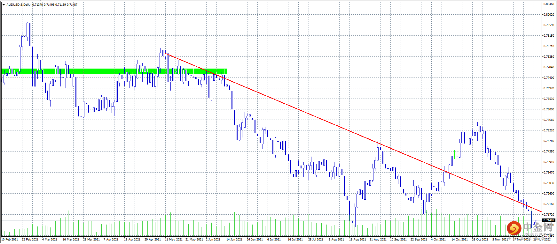
Task: Click the 0.72600 price axis label
Action: (x=549, y=194)
